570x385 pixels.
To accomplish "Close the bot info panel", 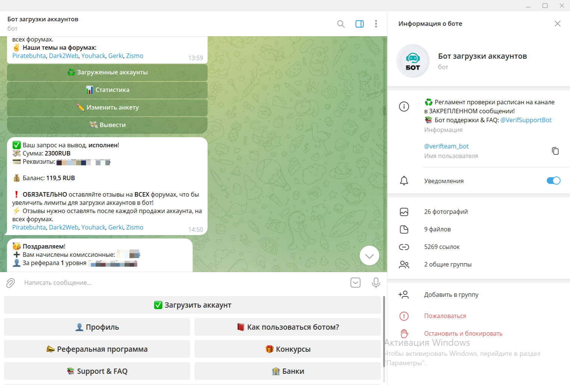I will point(557,24).
